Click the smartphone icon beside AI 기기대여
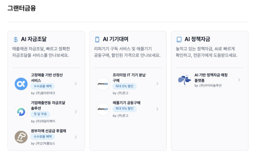This screenshot has height=157, width=253. tap(97, 40)
